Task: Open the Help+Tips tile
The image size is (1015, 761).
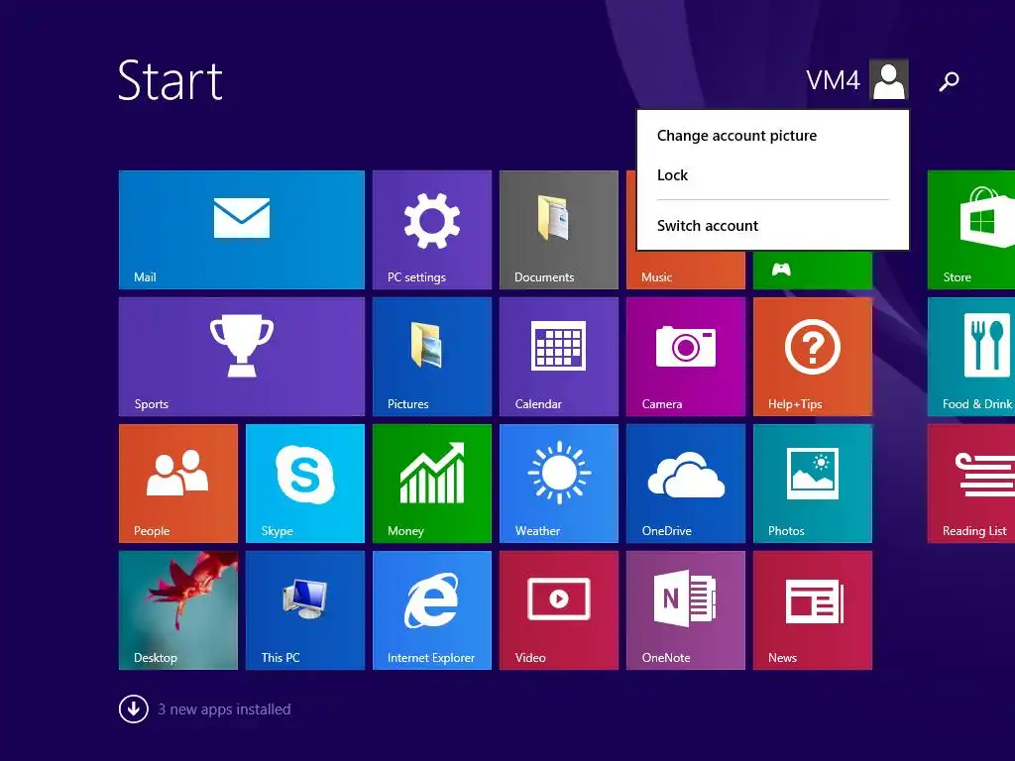Action: [813, 357]
